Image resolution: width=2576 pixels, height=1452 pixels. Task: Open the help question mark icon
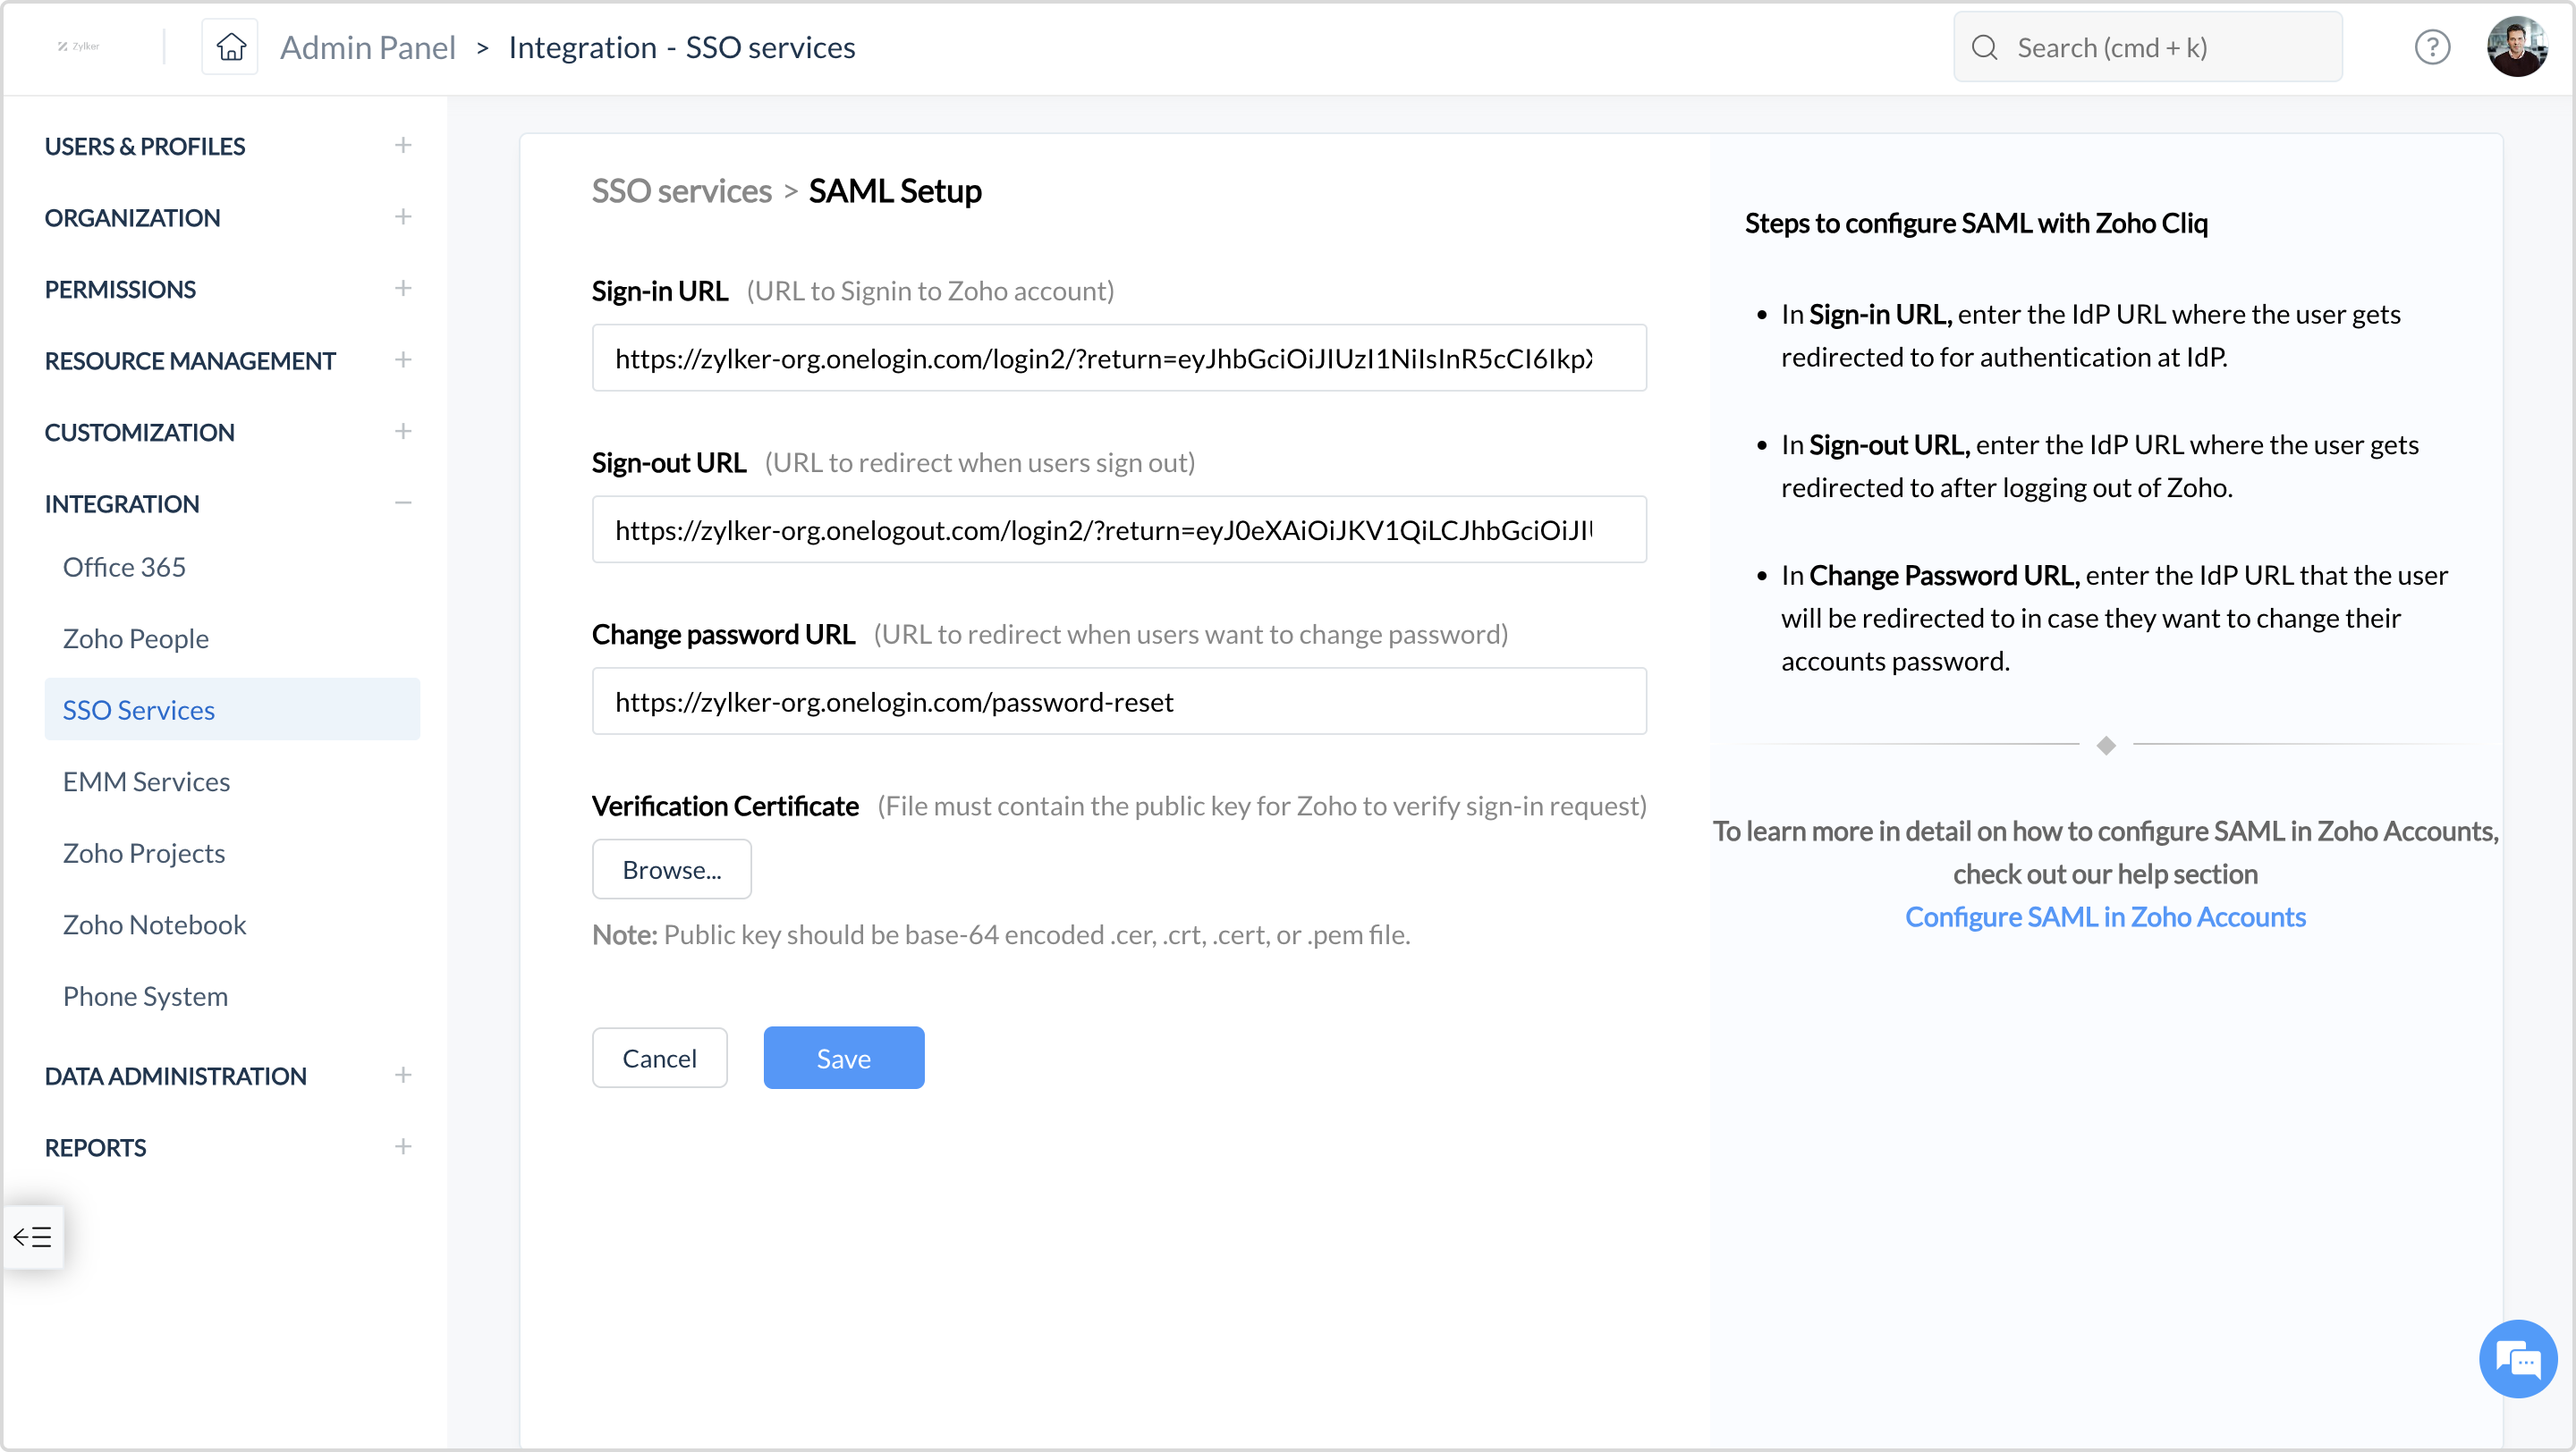click(x=2432, y=47)
